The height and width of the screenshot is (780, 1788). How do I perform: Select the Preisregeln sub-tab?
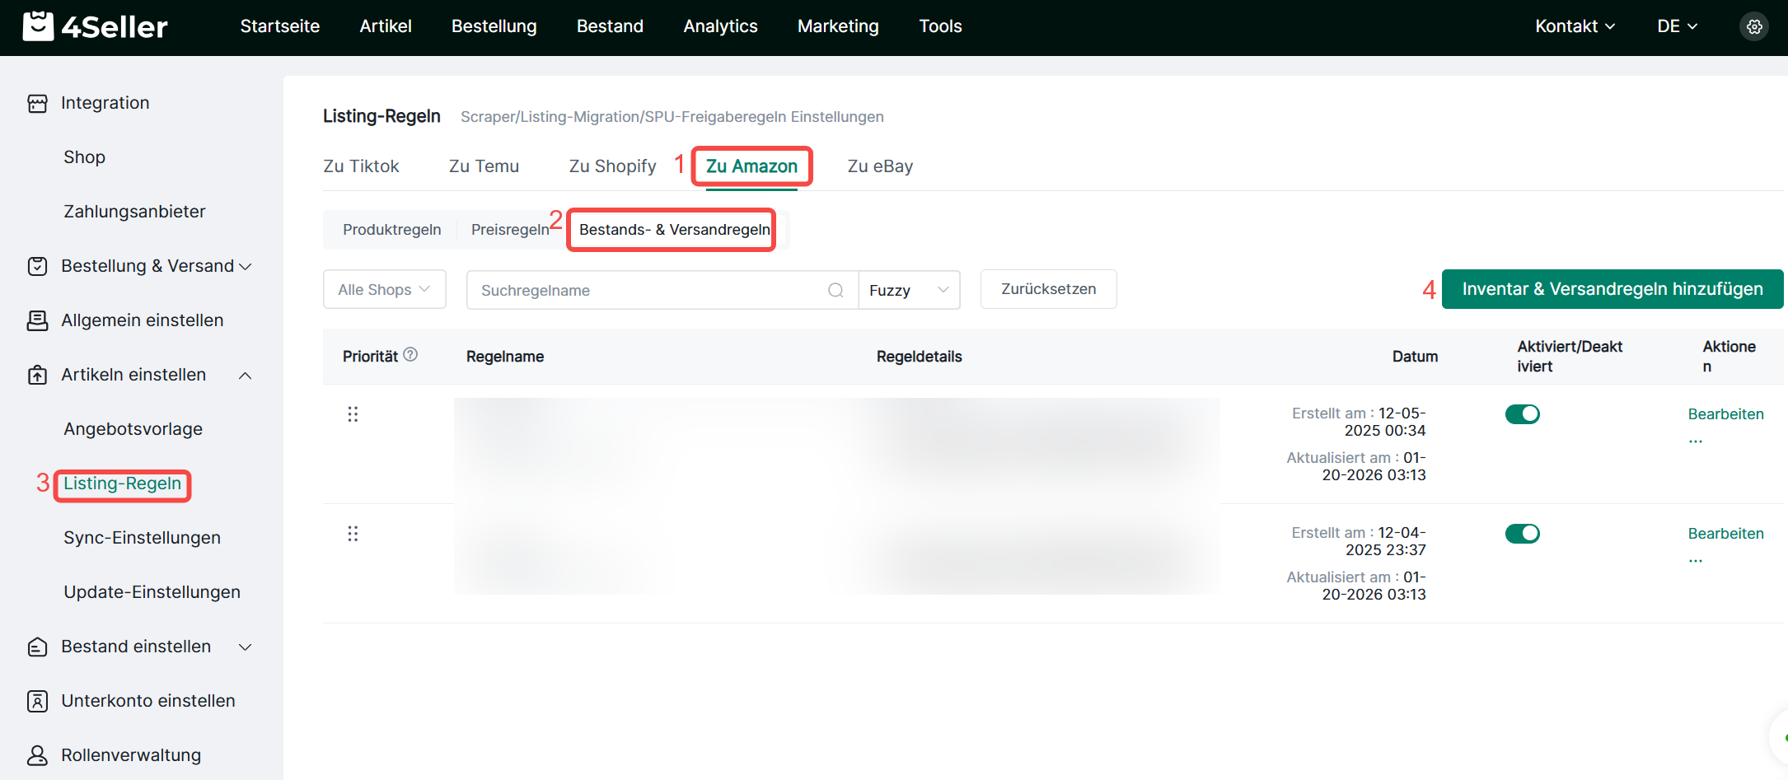[x=510, y=230]
